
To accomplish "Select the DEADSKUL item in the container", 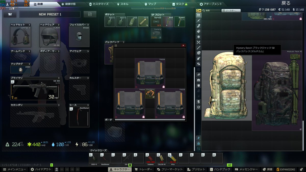I will pos(150,94).
